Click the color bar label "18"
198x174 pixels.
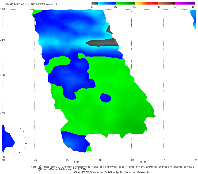point(115,7)
